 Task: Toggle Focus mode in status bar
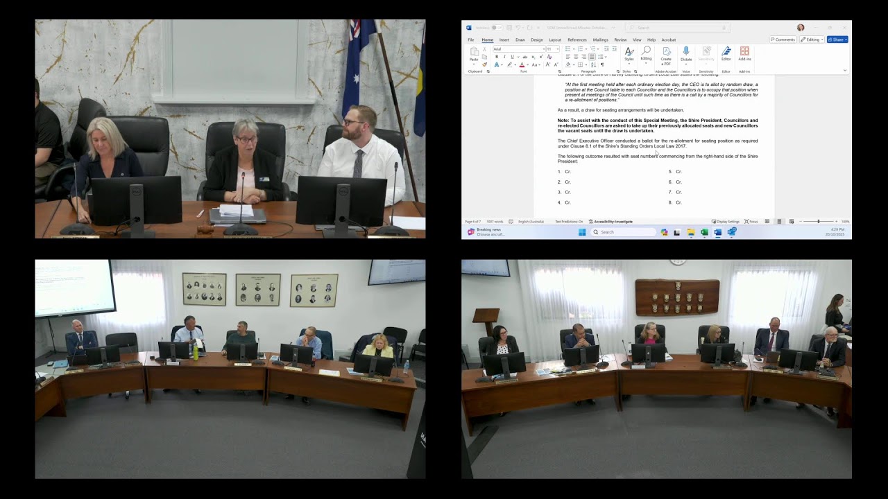[x=751, y=221]
